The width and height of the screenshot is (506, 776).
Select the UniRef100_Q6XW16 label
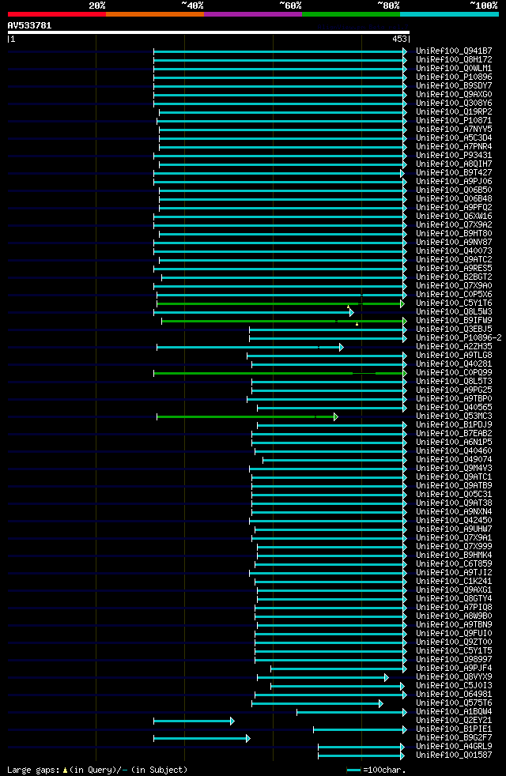(x=454, y=217)
